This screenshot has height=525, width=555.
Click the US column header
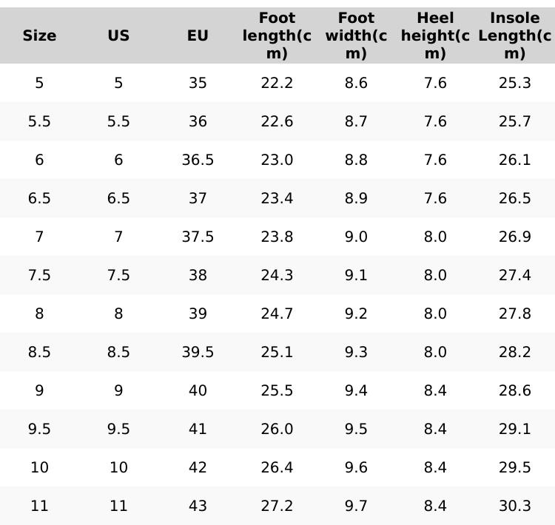[118, 35]
